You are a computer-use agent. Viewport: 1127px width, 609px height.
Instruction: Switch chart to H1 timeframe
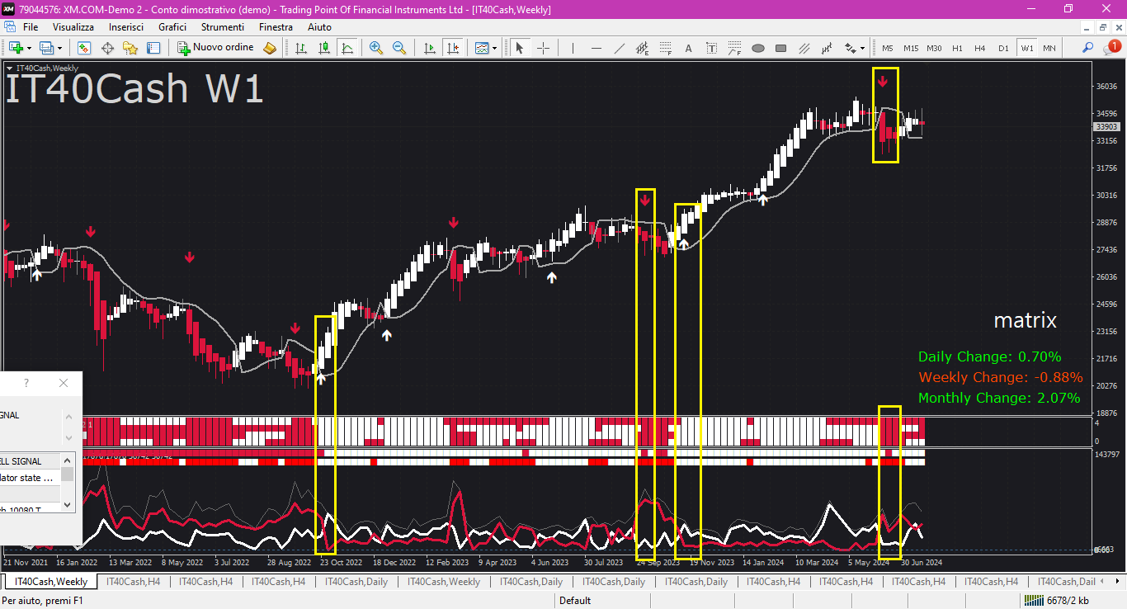pyautogui.click(x=957, y=48)
